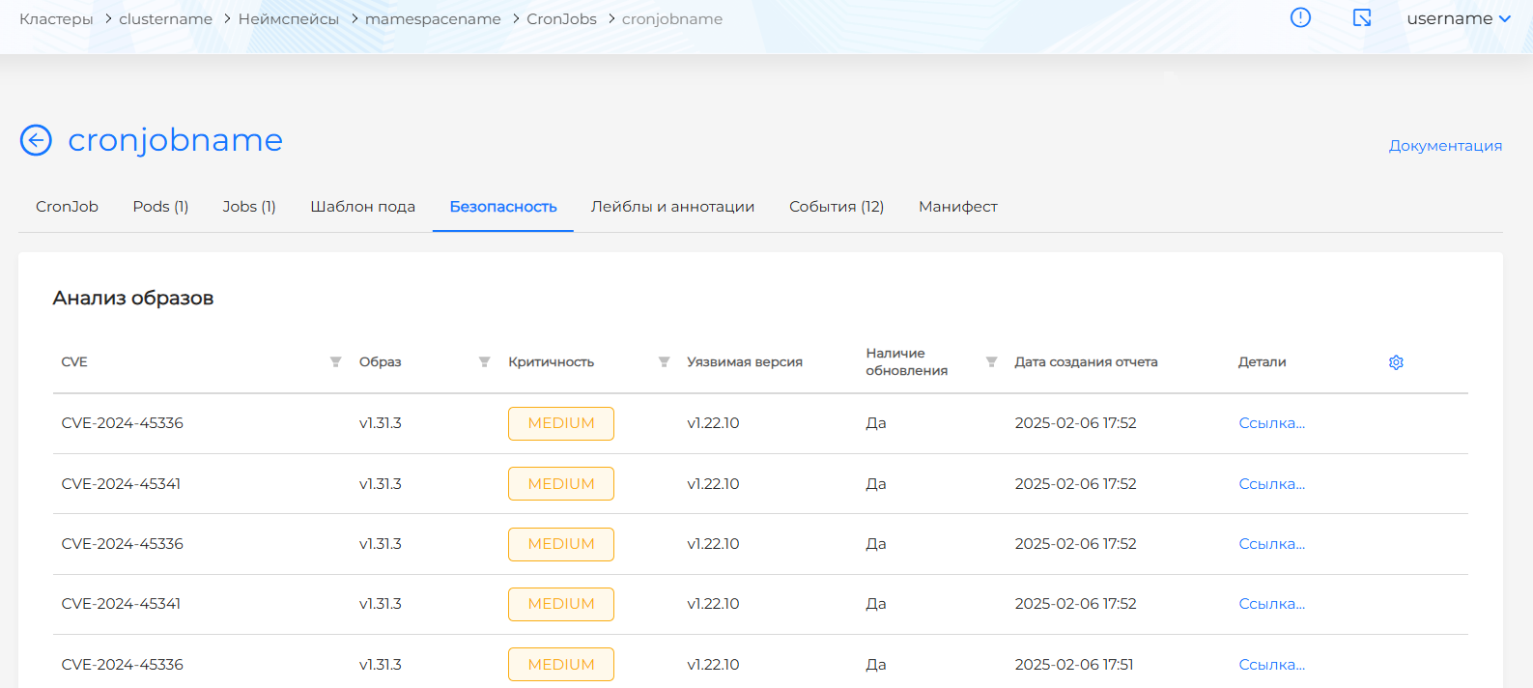Open the CVE column filter
Viewport: 1533px width, 688px height.
pos(335,362)
